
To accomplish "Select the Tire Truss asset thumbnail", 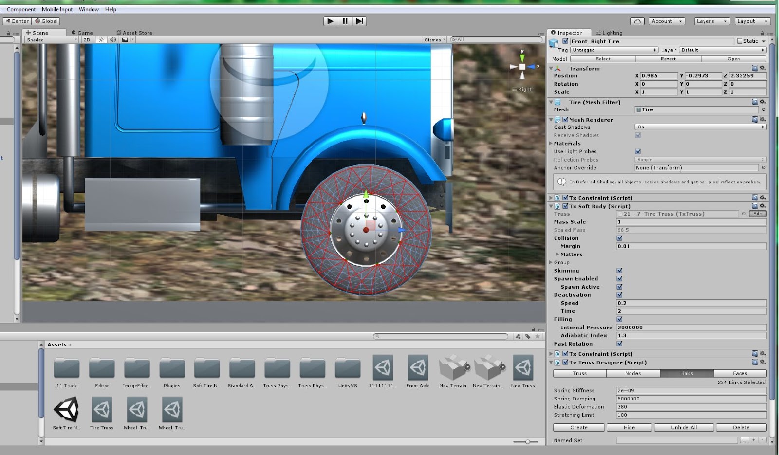I will tap(102, 411).
